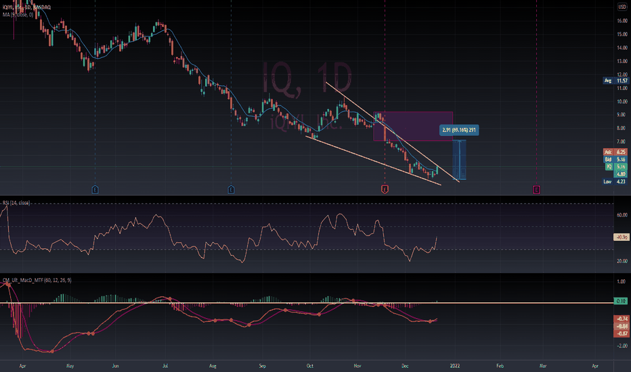Click the 60.00 level on the RSI scale
Image resolution: width=631 pixels, height=372 pixels.
(622, 215)
